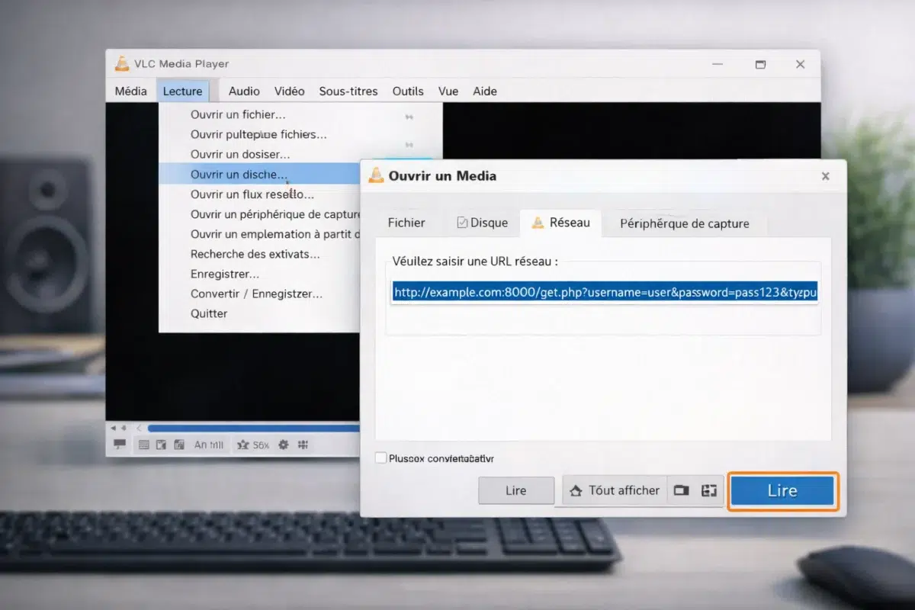Click the camera icon beside Tout afficher
This screenshot has width=915, height=610.
pyautogui.click(x=681, y=490)
